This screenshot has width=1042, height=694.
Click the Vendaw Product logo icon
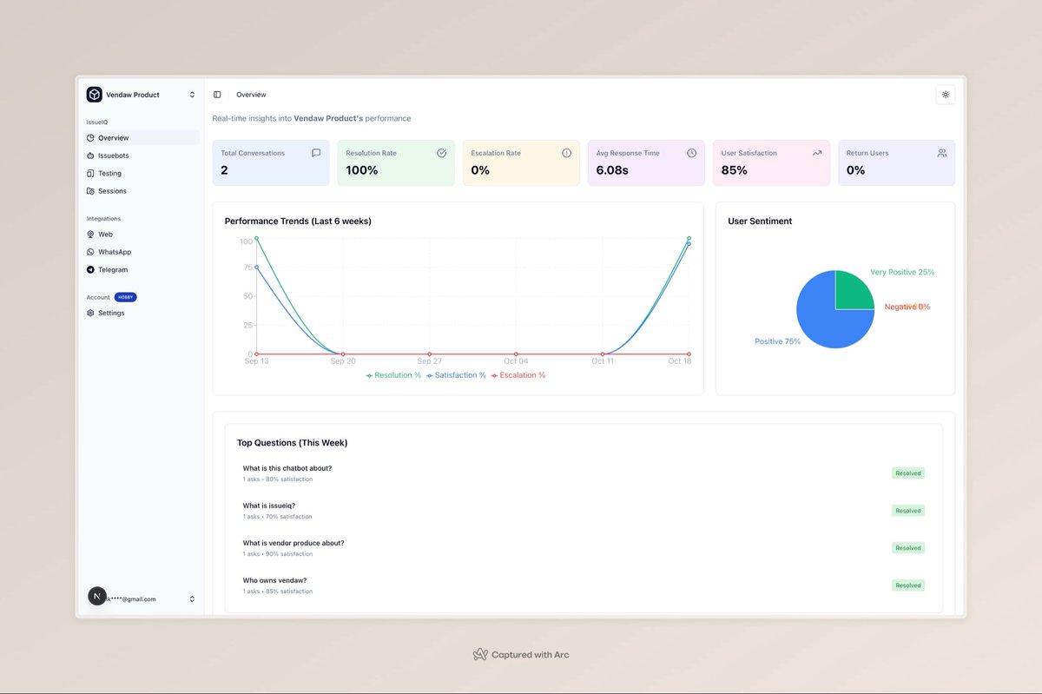point(94,94)
